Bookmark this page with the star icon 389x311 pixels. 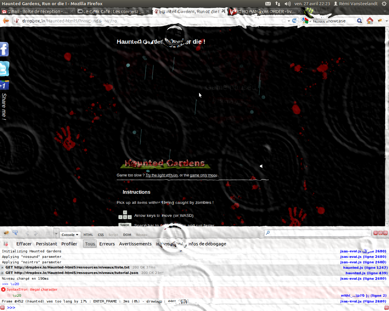tap(284, 21)
